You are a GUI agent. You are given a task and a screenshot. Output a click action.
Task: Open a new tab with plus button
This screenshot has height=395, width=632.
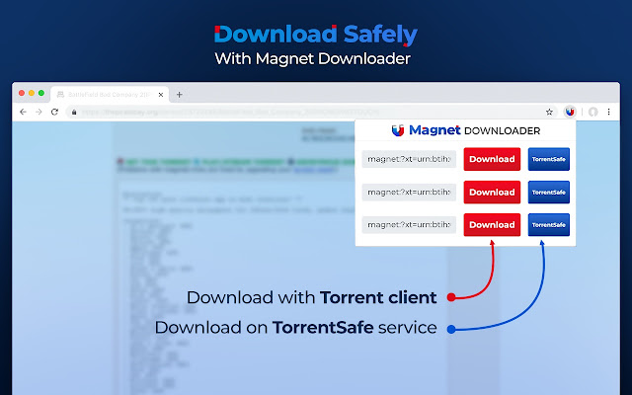[180, 95]
